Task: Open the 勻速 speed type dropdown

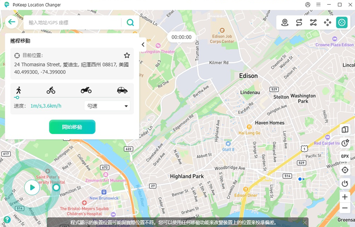Action: tap(107, 106)
